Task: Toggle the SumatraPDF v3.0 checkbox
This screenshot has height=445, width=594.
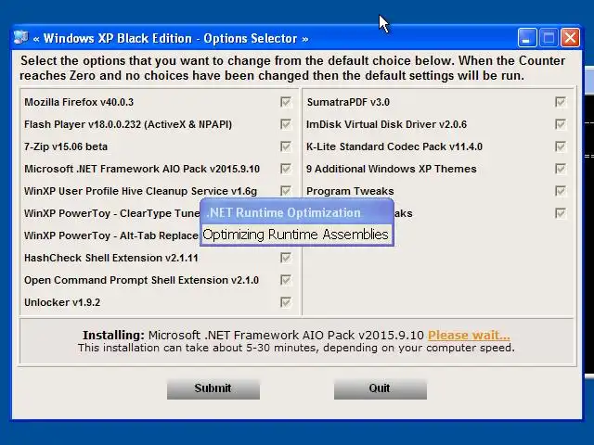Action: (x=561, y=102)
